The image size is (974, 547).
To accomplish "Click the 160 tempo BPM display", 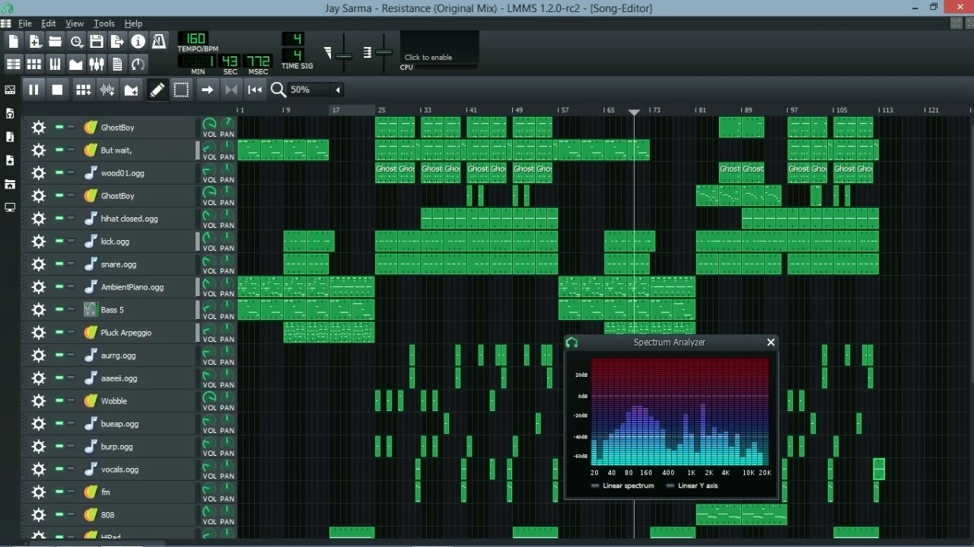I will coord(195,39).
